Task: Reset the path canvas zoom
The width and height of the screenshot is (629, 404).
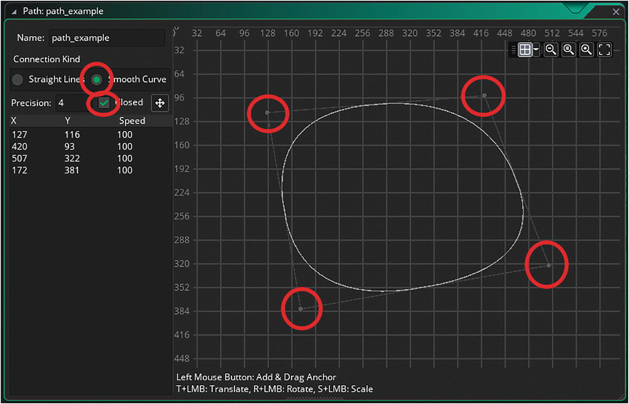Action: (x=569, y=50)
